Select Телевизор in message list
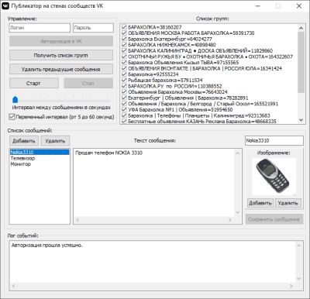The image size is (310, 299). pyautogui.click(x=22, y=158)
